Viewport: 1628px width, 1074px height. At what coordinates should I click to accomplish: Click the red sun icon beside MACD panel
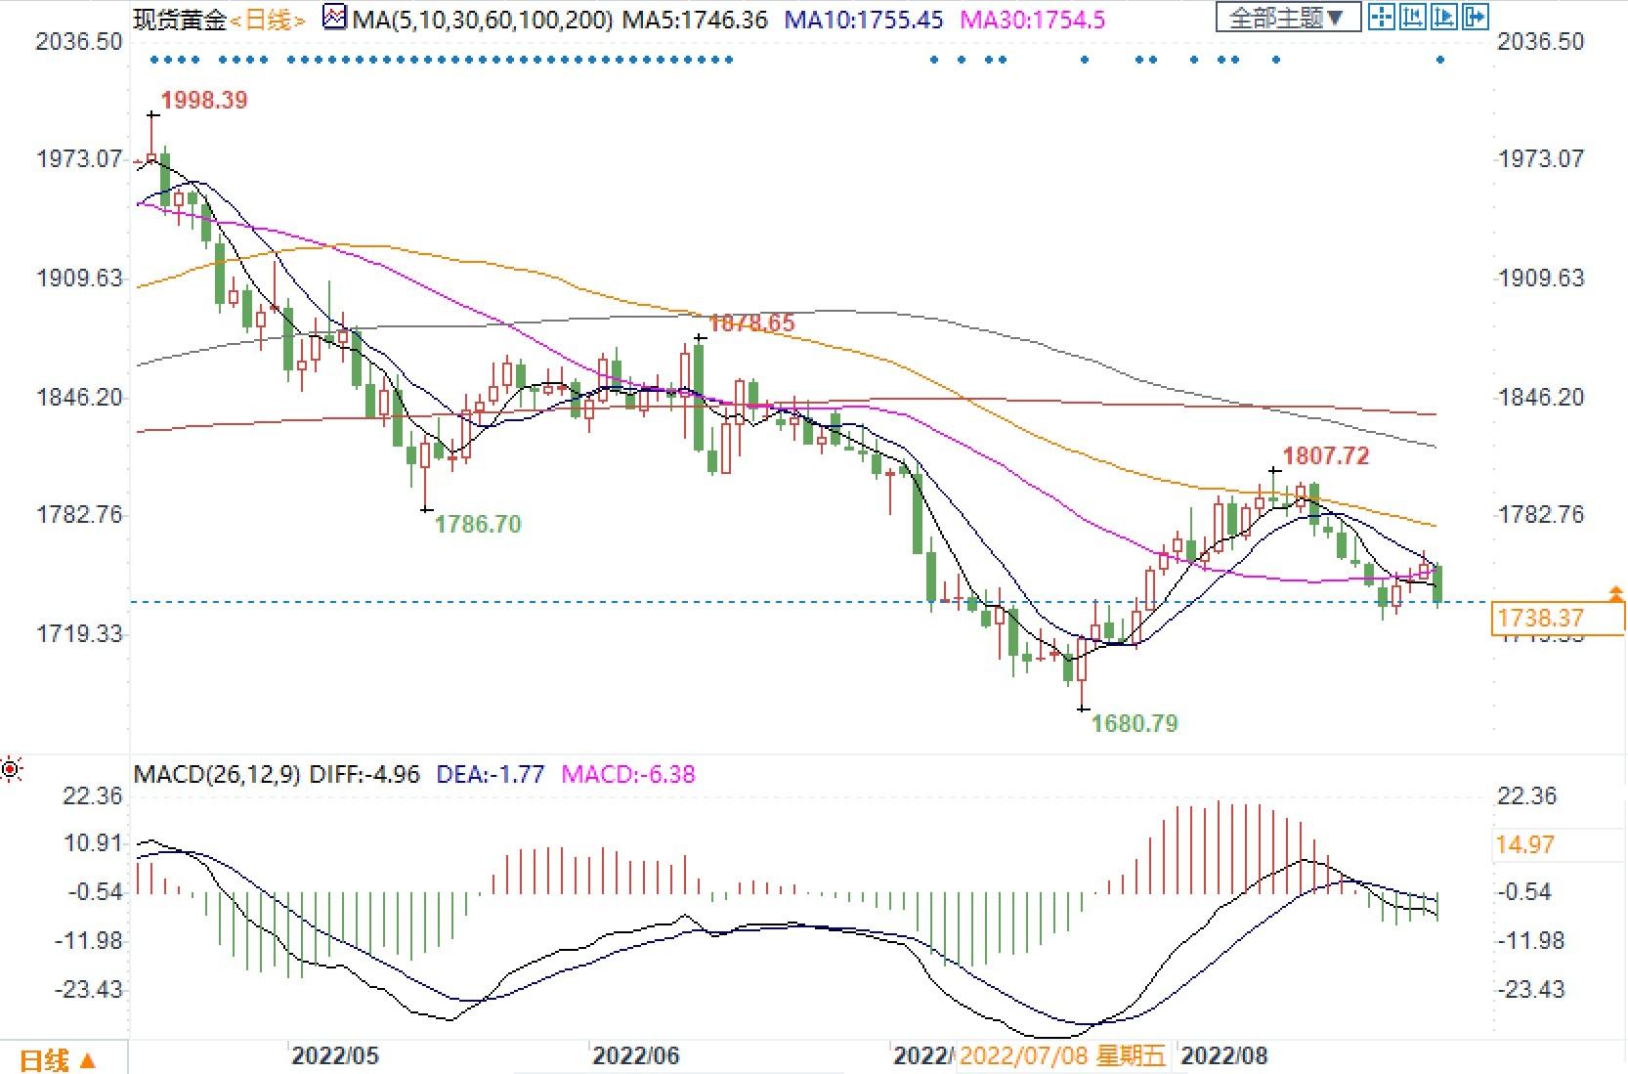click(x=11, y=770)
